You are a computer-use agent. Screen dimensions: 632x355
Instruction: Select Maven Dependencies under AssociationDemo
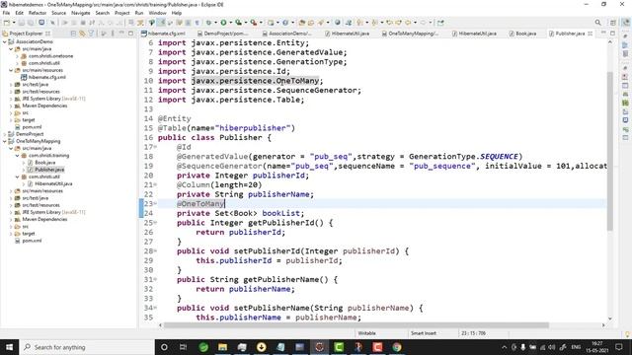[44, 106]
